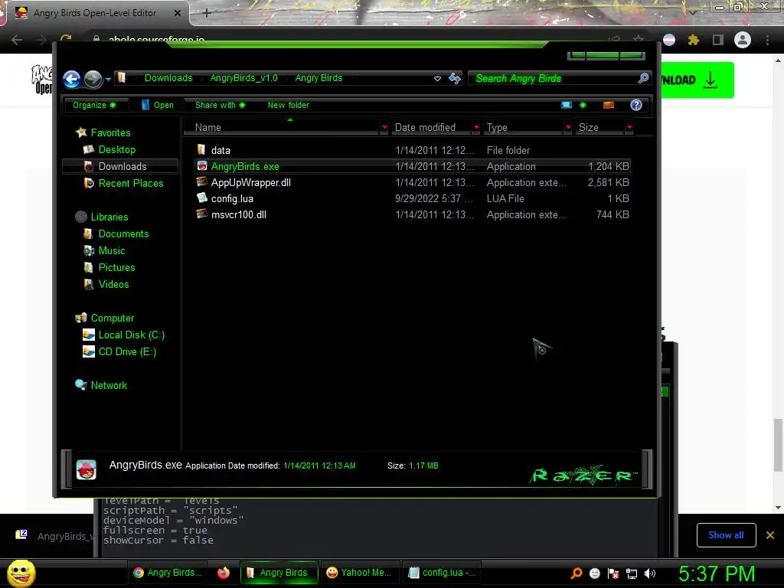Click the search magnifier icon
Screen dimensions: 784x588
(x=643, y=78)
